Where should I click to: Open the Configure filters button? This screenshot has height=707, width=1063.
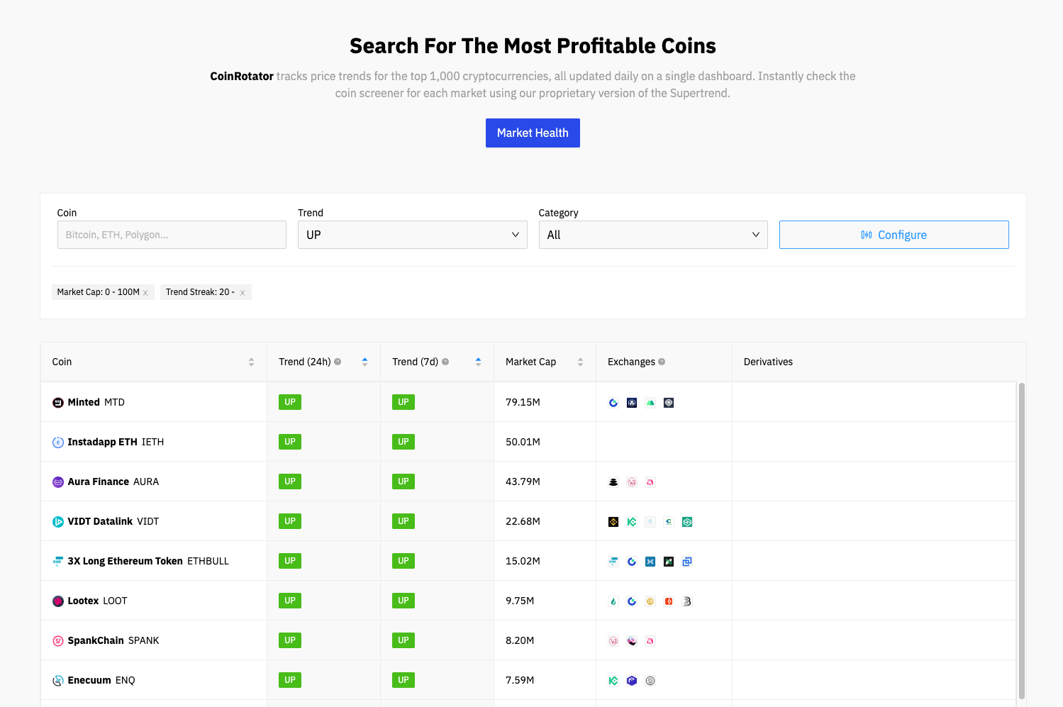[x=894, y=235]
